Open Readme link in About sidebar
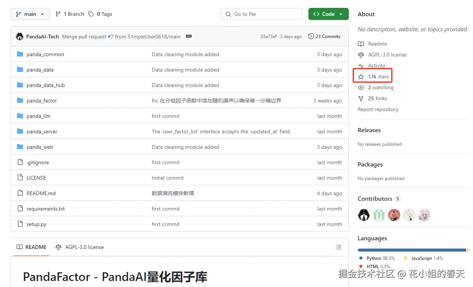Image resolution: width=473 pixels, height=287 pixels. pyautogui.click(x=377, y=44)
